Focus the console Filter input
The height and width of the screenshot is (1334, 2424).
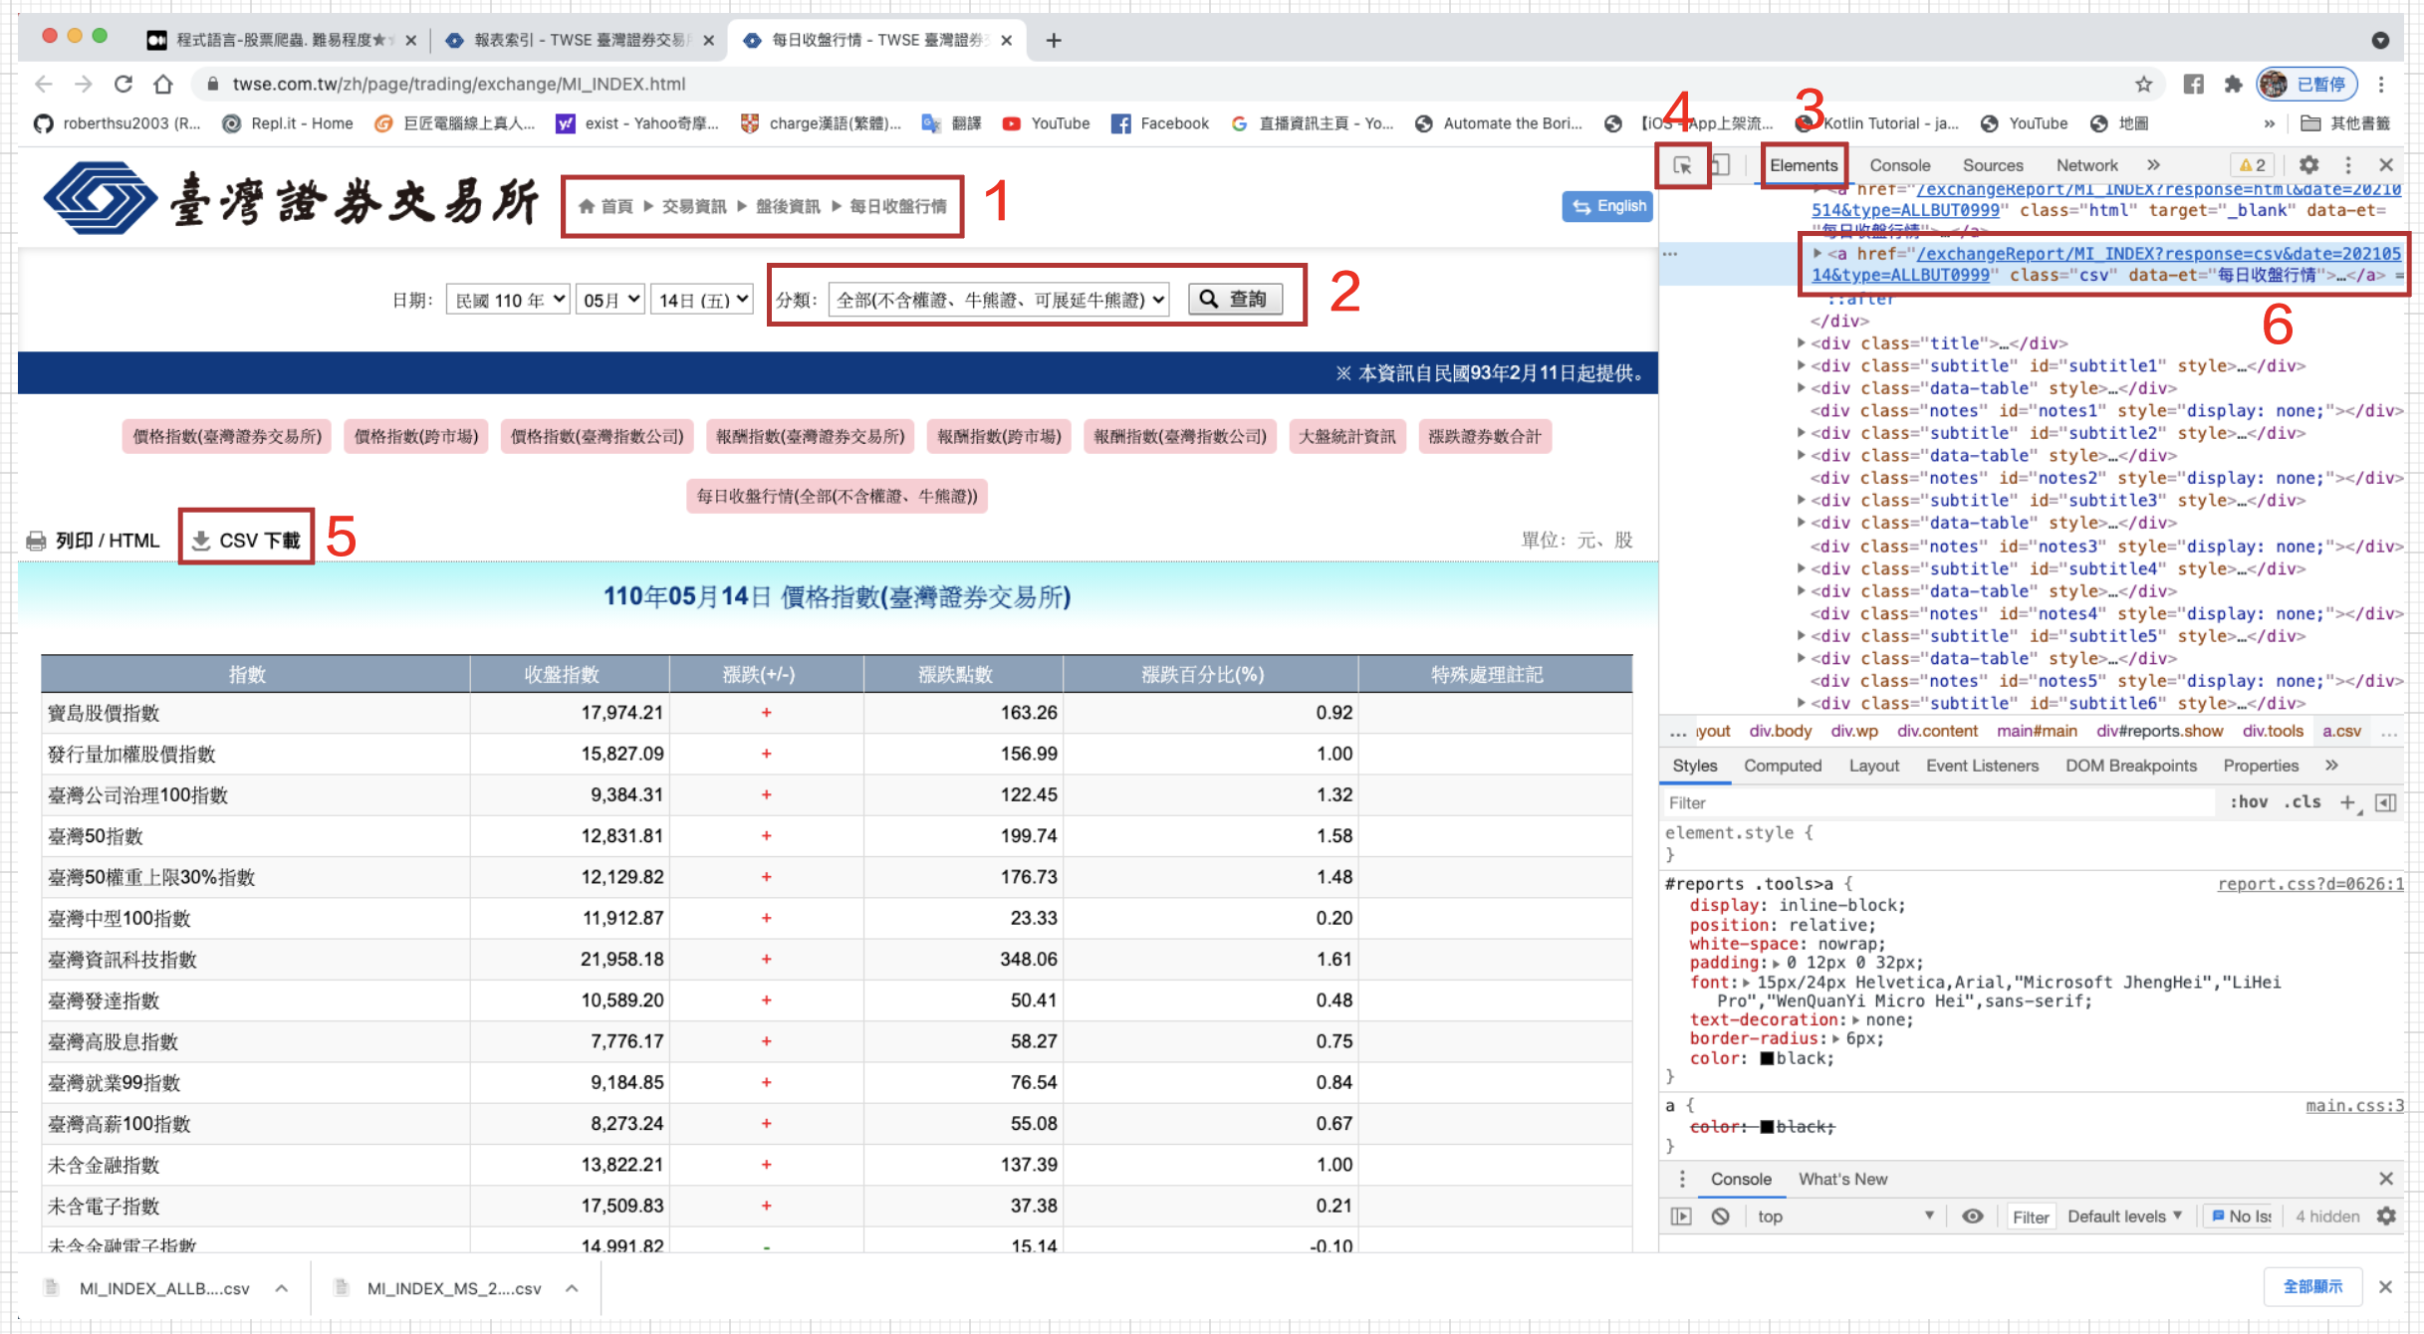[x=2031, y=1217]
